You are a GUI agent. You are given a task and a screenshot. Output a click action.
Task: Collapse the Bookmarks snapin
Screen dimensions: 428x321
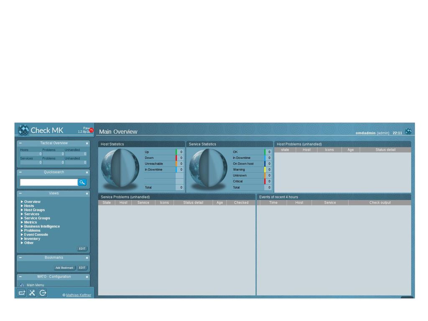[x=20, y=257]
